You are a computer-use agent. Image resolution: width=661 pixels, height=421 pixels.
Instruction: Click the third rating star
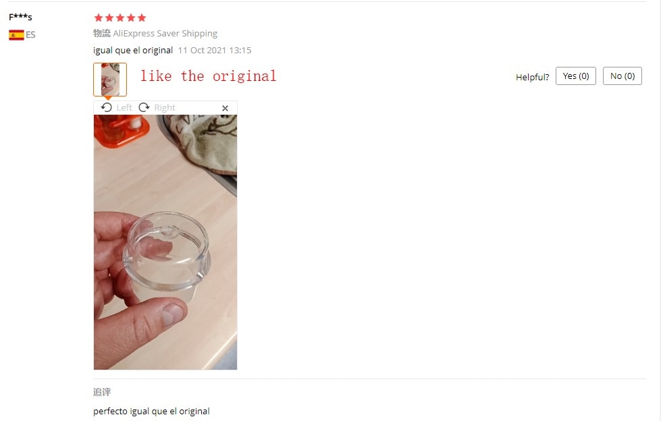(x=120, y=18)
